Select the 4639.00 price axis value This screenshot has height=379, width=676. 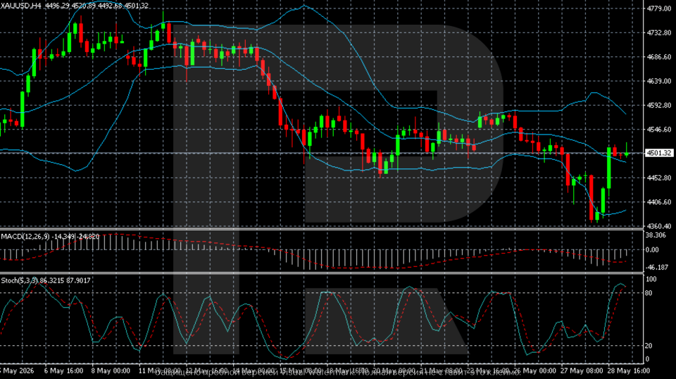point(659,81)
